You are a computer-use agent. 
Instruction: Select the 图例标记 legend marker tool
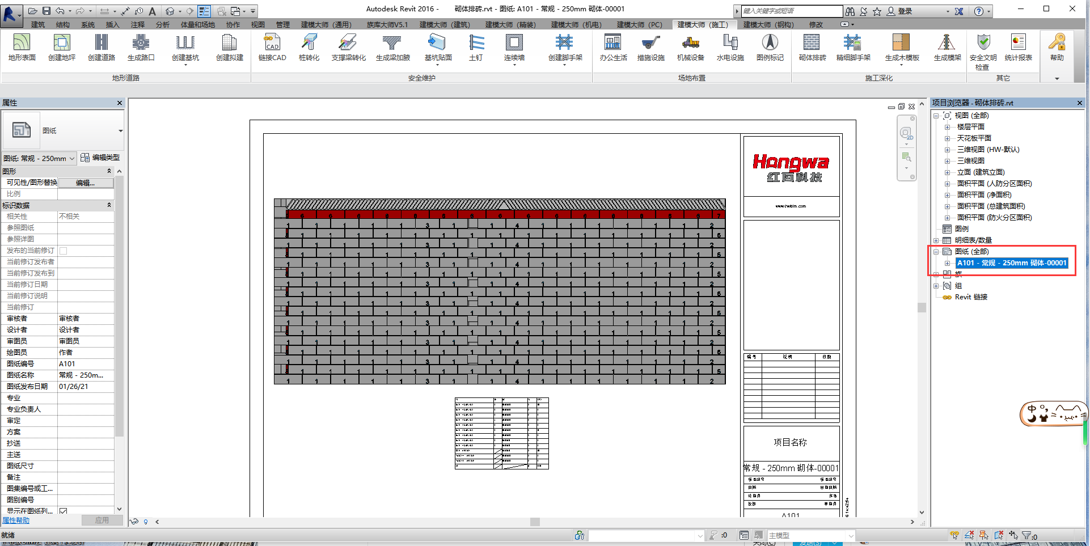[x=770, y=48]
